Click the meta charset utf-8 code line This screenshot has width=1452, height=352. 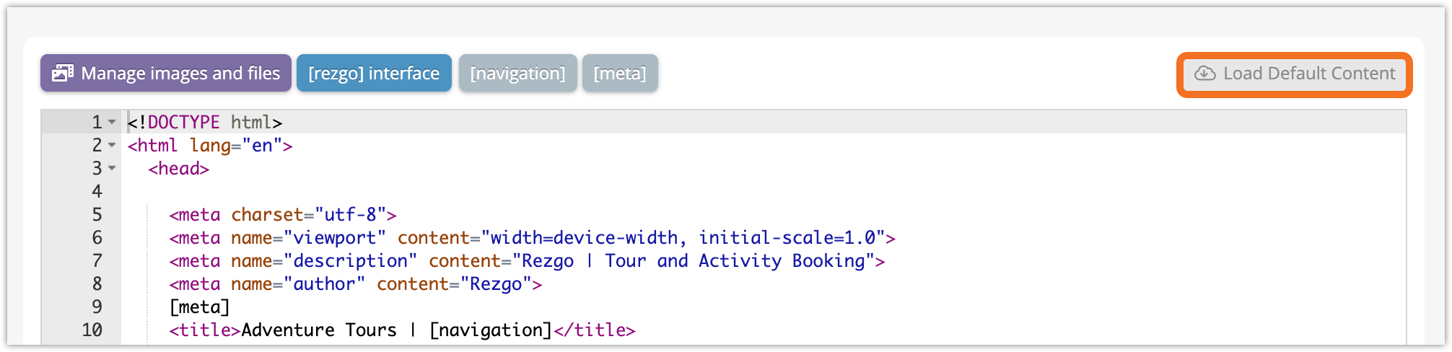(283, 214)
